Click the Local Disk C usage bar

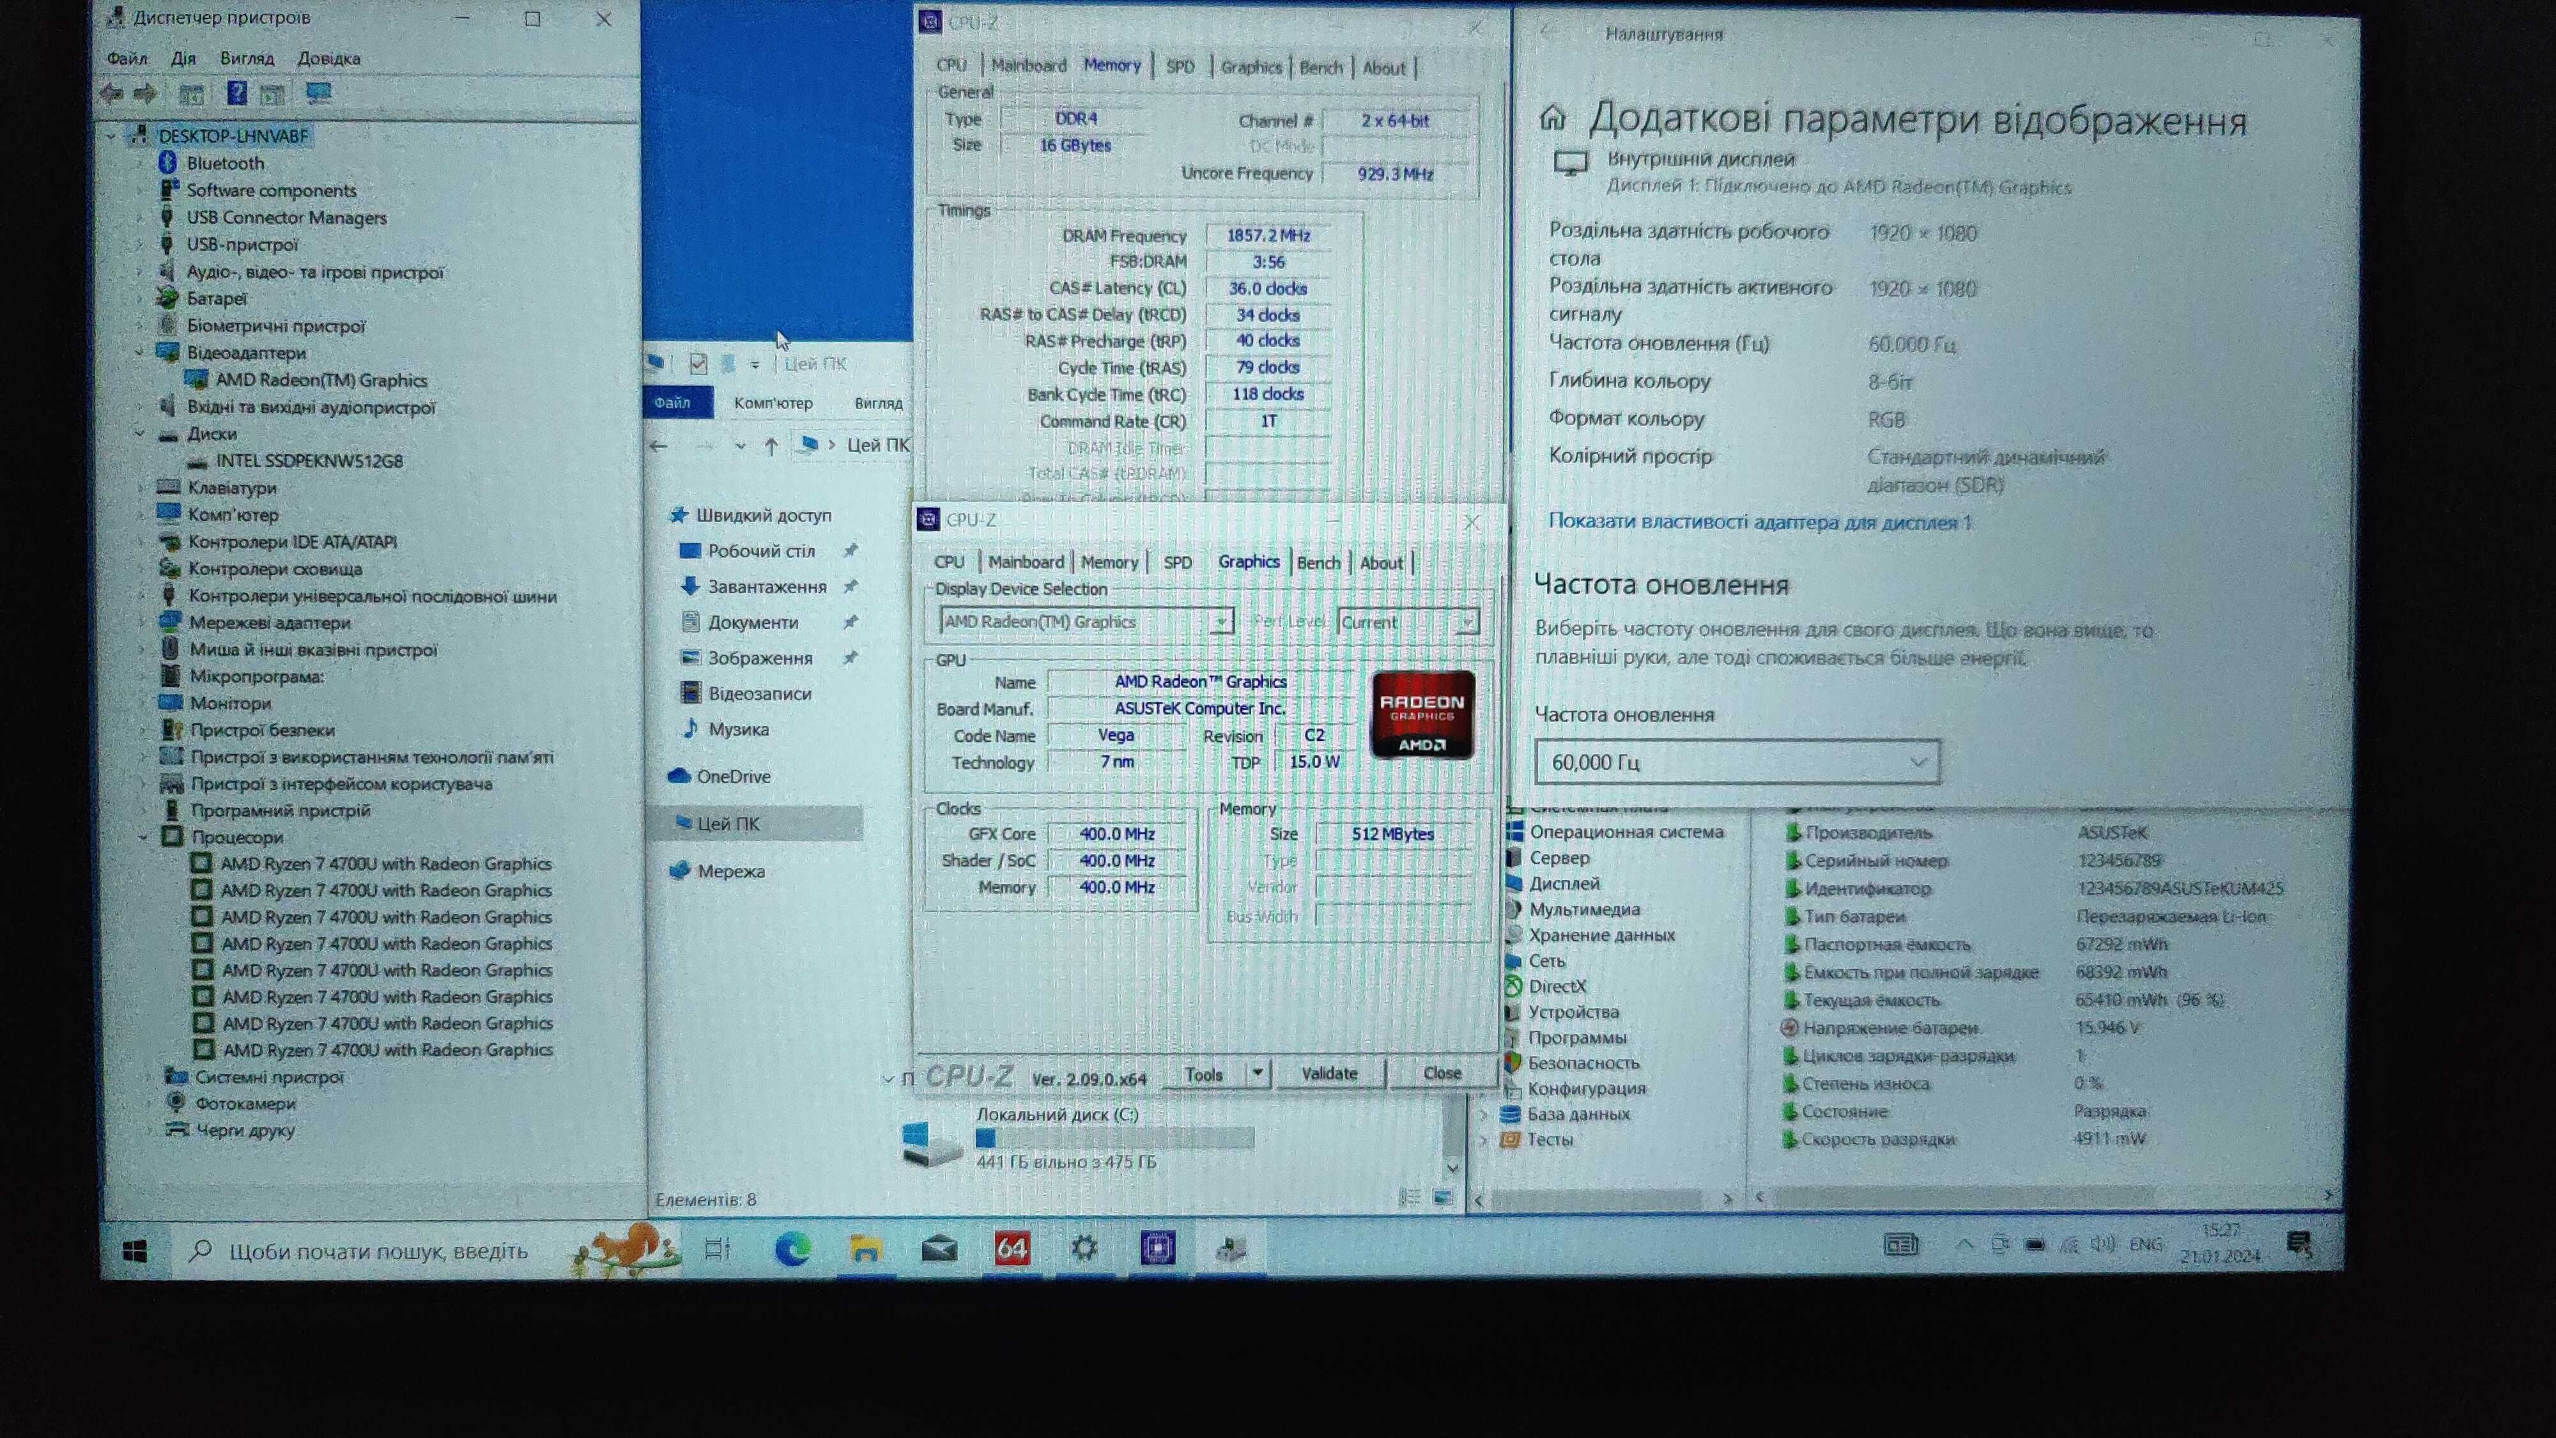(1114, 1138)
